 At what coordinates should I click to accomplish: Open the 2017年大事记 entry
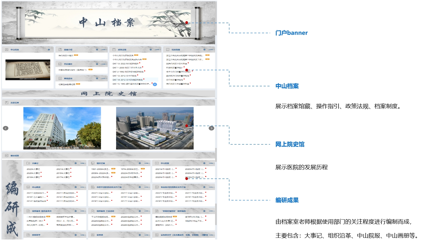pyautogui.click(x=63, y=177)
